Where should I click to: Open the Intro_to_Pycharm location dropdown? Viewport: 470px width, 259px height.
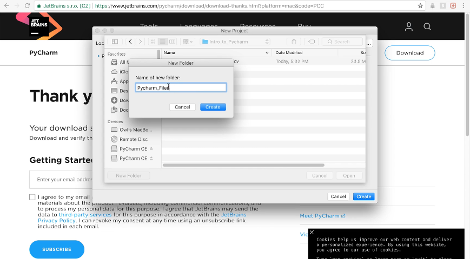[235, 42]
